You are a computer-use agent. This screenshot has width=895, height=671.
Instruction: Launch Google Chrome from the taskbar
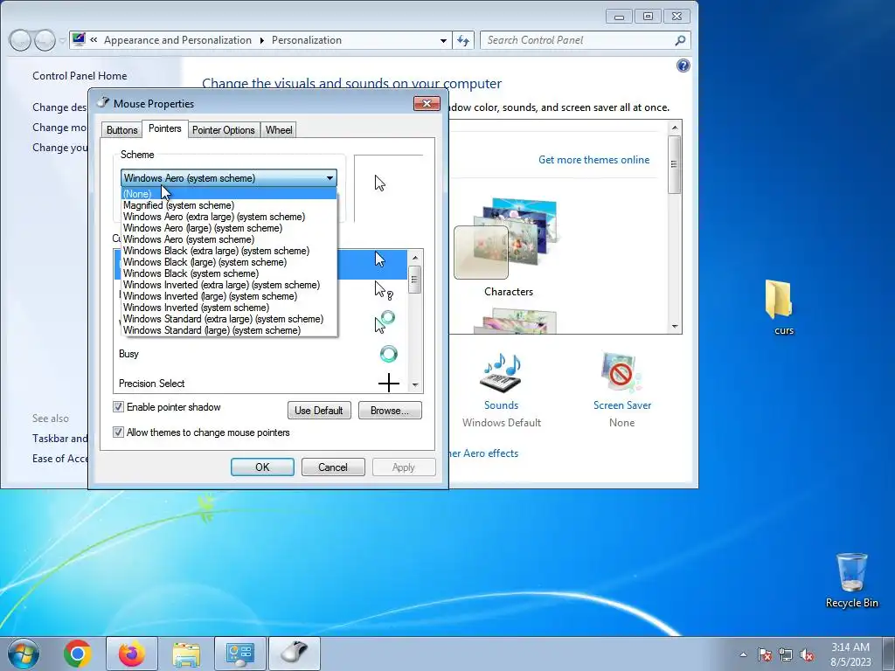click(x=78, y=654)
